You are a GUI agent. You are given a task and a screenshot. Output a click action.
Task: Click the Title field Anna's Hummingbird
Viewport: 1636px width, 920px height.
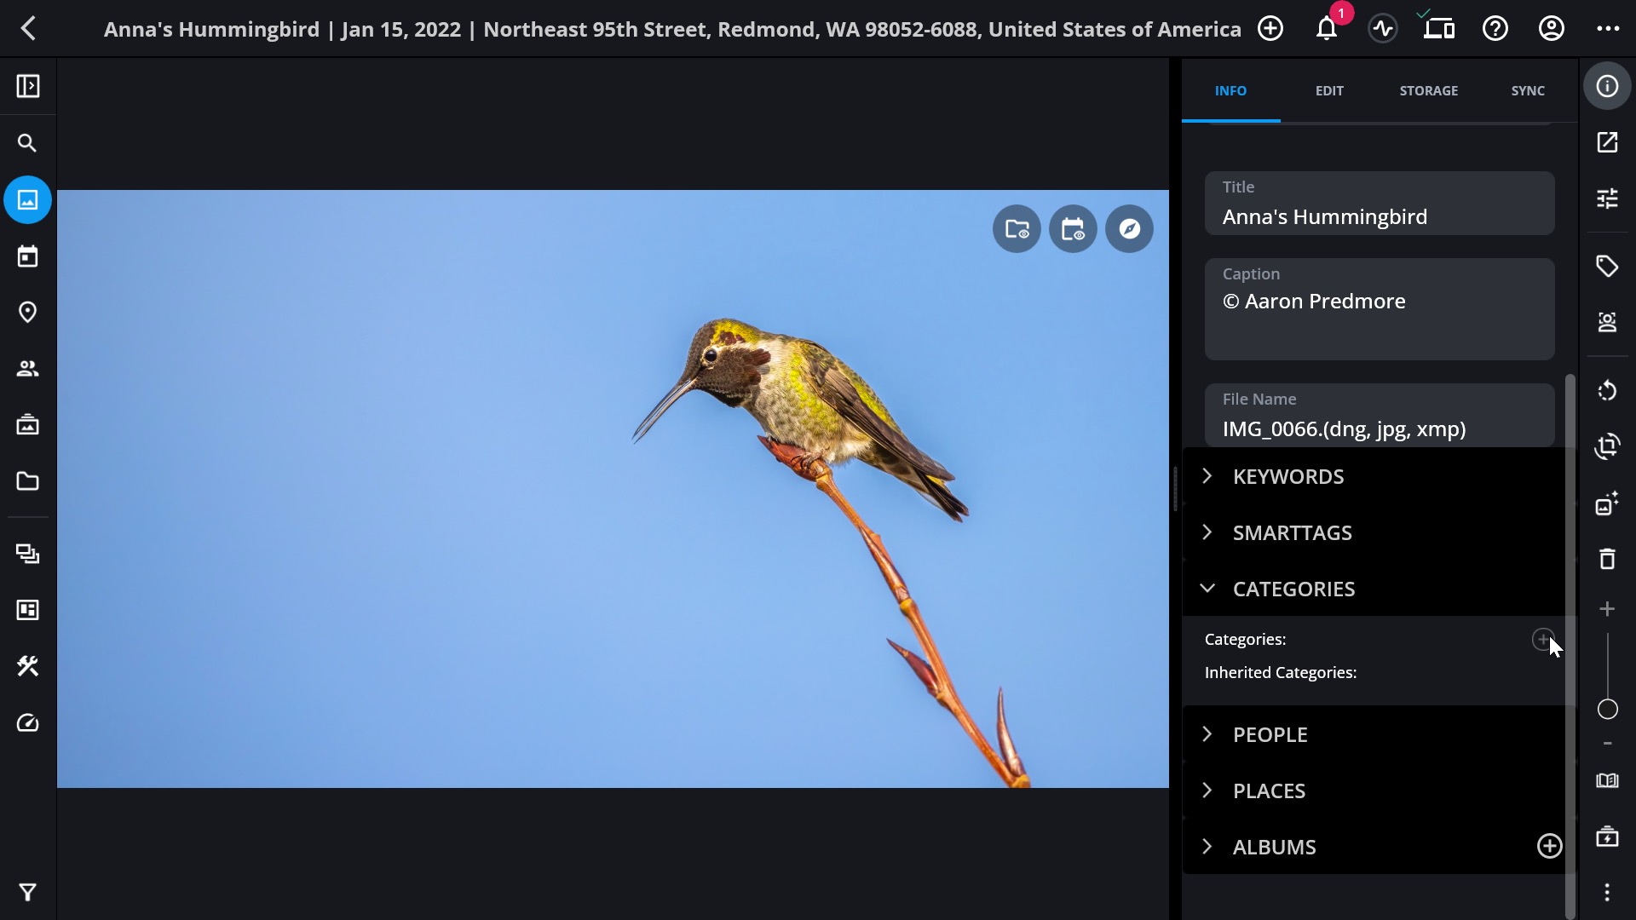(1380, 204)
